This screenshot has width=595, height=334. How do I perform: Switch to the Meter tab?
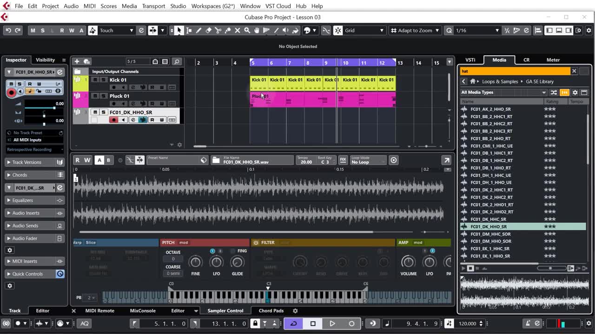pyautogui.click(x=553, y=60)
